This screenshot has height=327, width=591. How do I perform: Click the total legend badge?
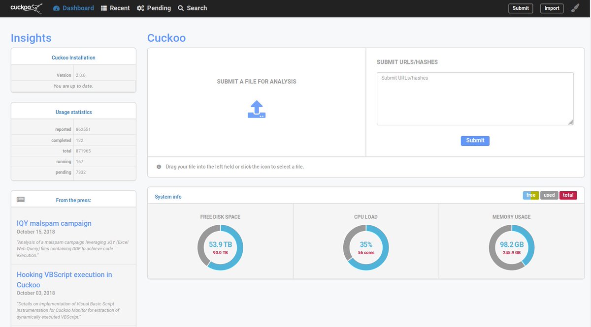coord(568,195)
